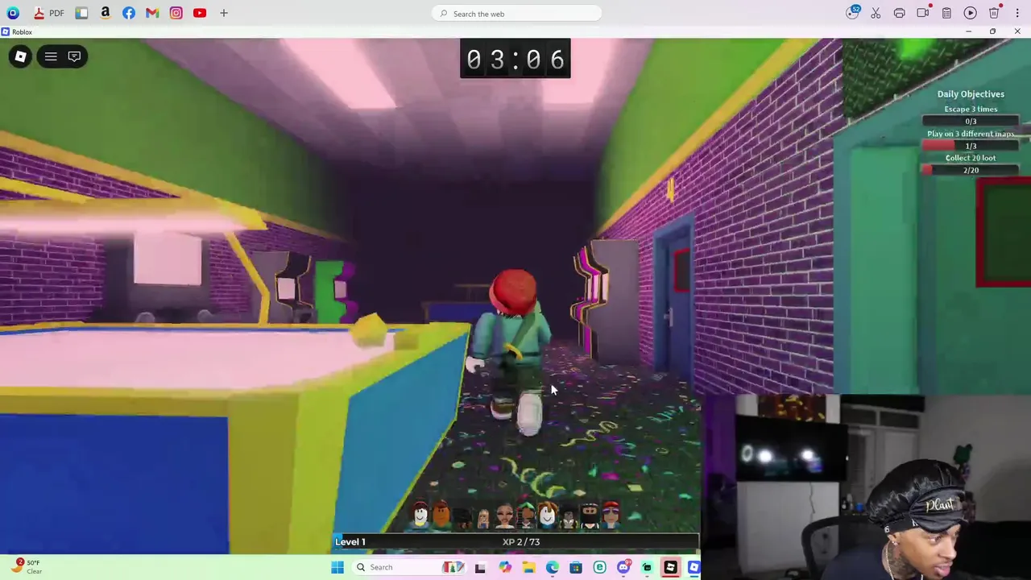Image resolution: width=1031 pixels, height=580 pixels.
Task: Click the Collect 20 loot objective
Action: [971, 158]
